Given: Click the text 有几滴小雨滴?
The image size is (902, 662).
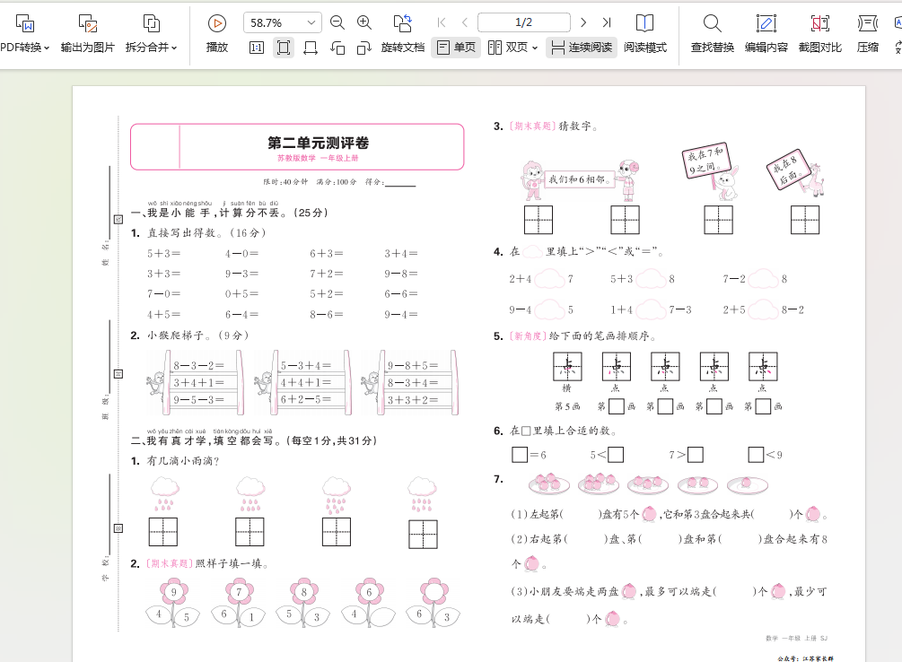Looking at the screenshot, I should 183,461.
